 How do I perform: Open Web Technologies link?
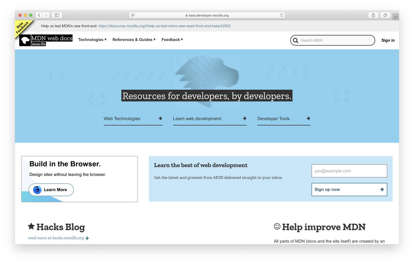(133, 119)
